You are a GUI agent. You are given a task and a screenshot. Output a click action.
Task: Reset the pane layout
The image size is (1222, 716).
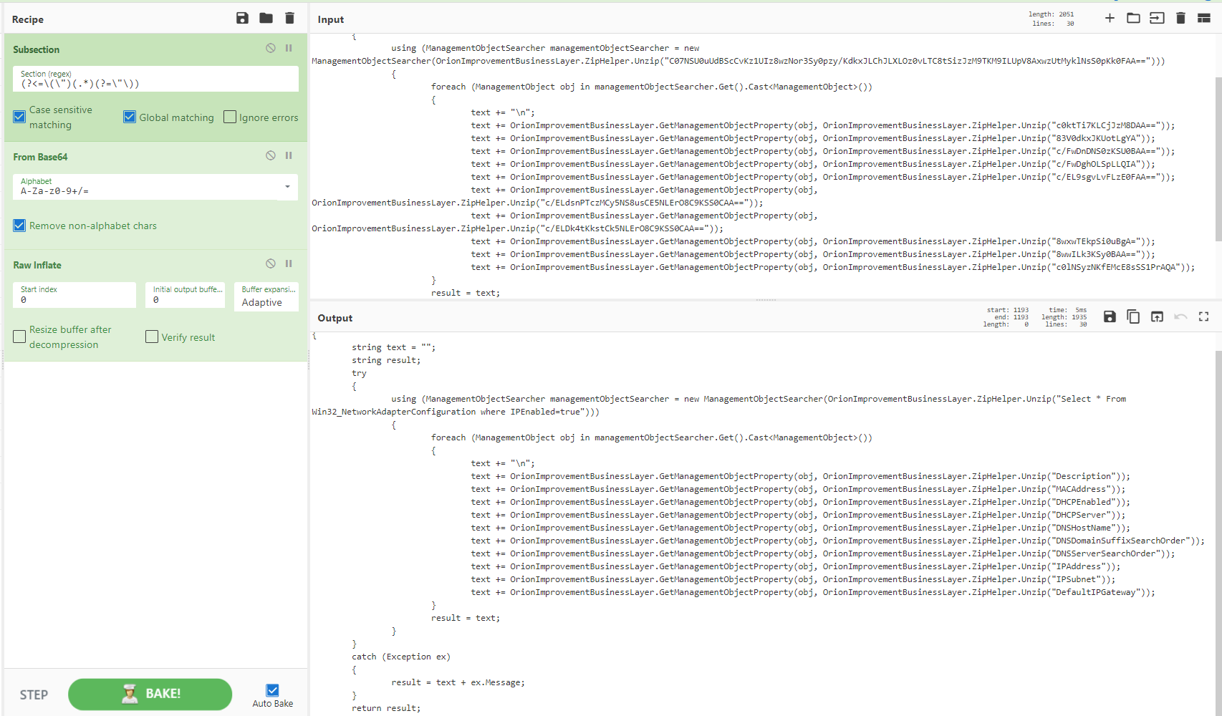pyautogui.click(x=1204, y=18)
